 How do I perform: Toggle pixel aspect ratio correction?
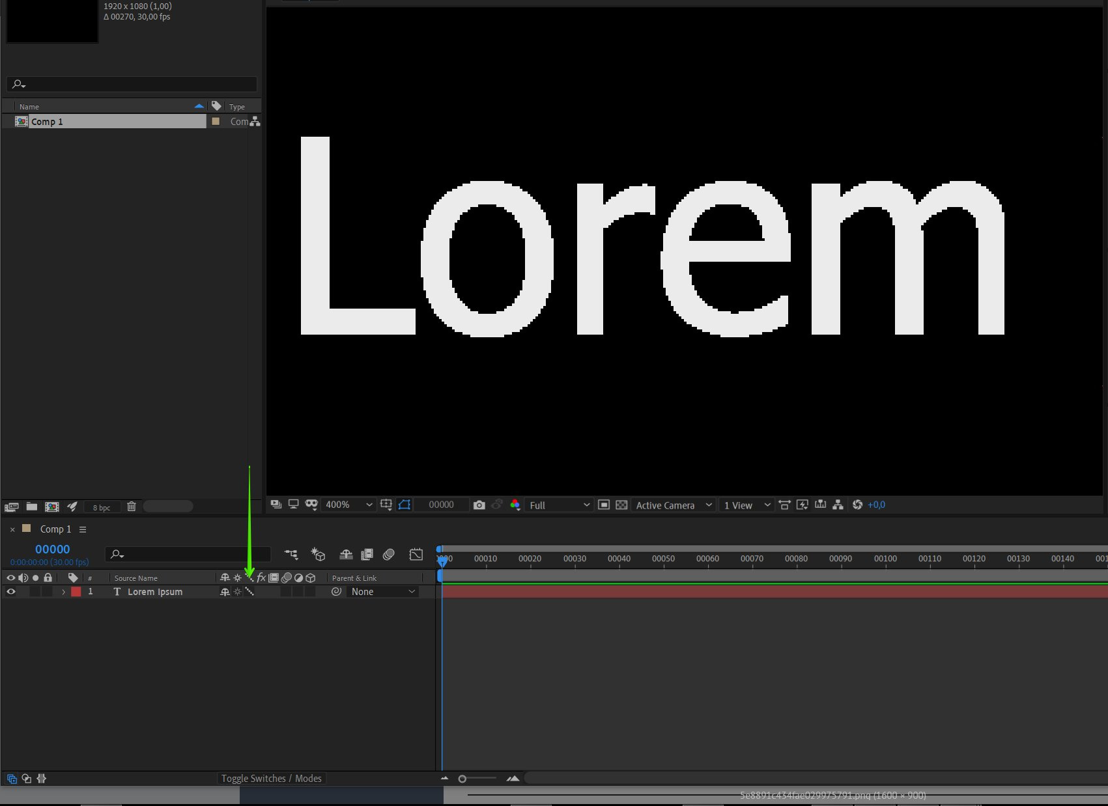point(784,505)
